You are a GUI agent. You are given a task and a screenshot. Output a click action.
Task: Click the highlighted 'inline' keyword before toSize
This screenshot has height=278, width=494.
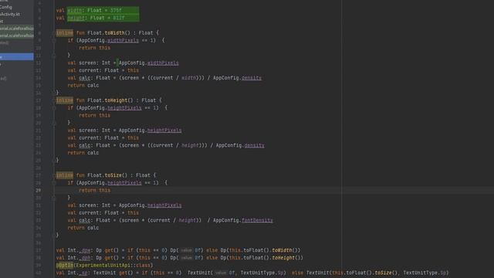coord(65,175)
